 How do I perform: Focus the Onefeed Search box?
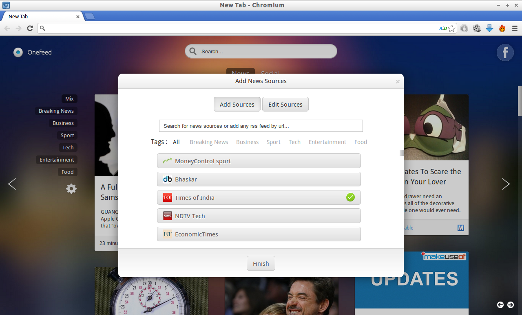261,51
